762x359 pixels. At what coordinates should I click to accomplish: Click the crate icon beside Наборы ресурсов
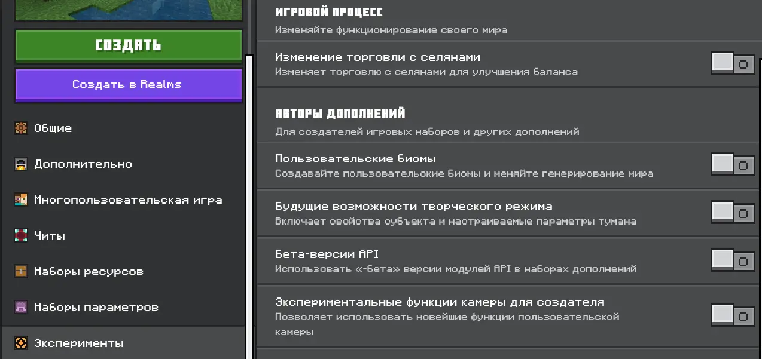21,272
